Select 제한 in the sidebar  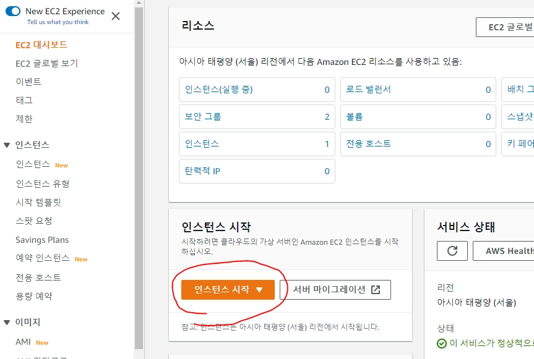[24, 119]
